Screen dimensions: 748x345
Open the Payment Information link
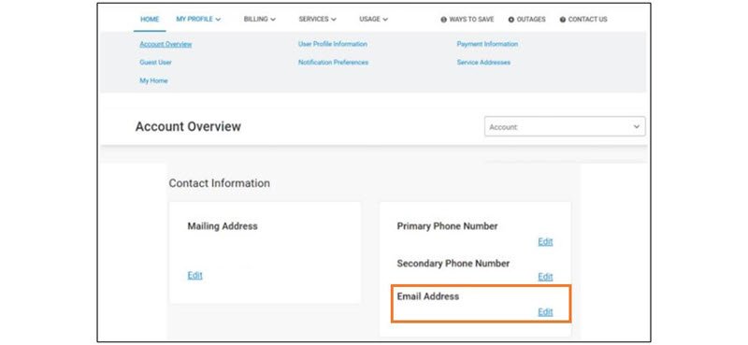click(x=487, y=44)
